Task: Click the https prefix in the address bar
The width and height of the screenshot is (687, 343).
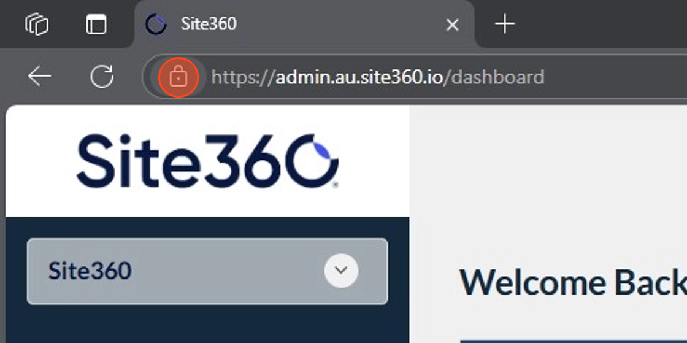Action: coord(244,77)
